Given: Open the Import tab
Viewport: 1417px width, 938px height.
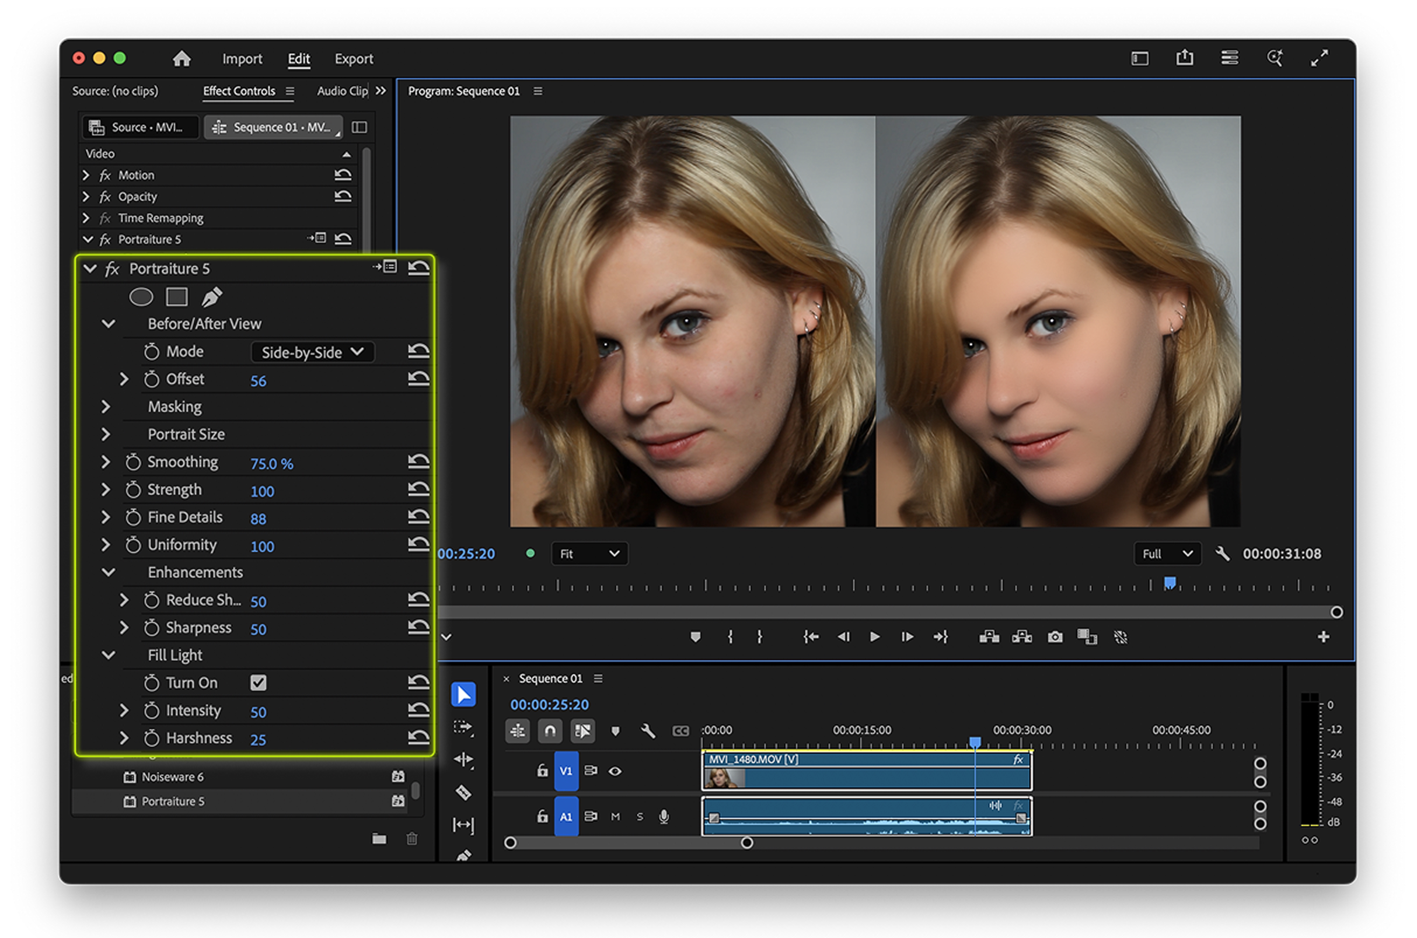Looking at the screenshot, I should pyautogui.click(x=242, y=58).
